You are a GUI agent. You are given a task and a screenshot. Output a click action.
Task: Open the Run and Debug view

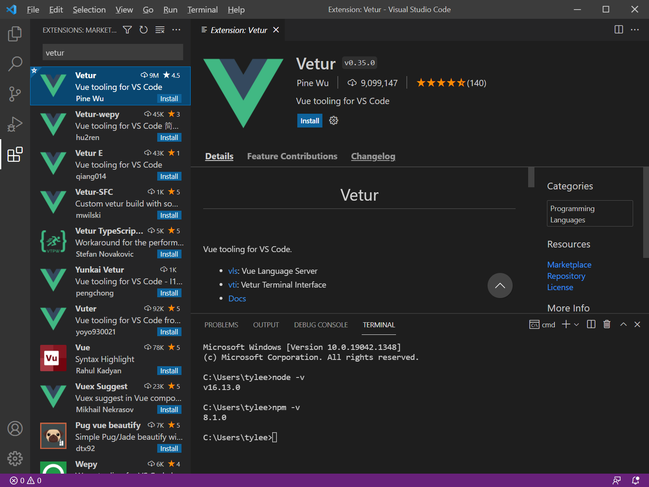click(15, 124)
